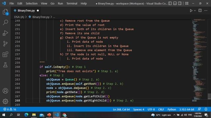Image resolution: width=211 pixels, height=118 pixels.
Task: Open the Manage gear menu
Action: coord(5,101)
